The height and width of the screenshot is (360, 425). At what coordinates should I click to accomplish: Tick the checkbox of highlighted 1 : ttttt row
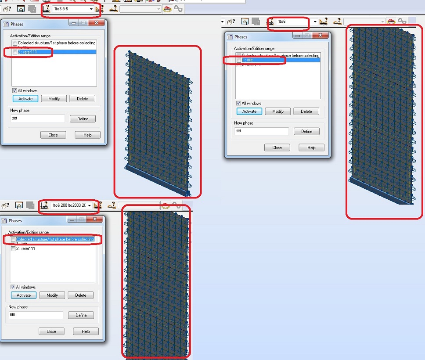point(239,60)
